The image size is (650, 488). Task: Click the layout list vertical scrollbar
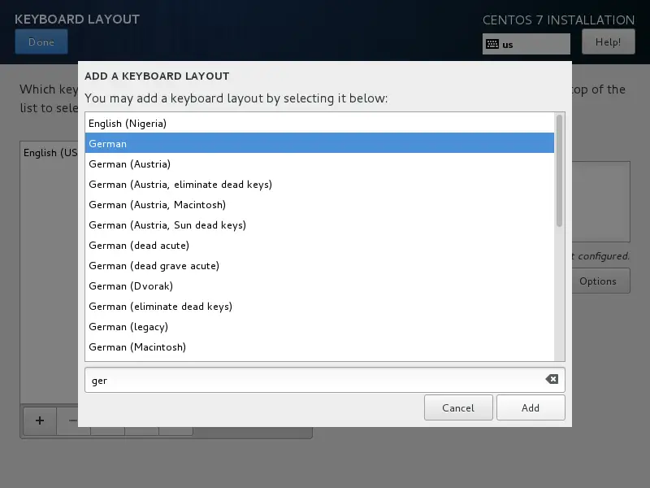[559, 171]
